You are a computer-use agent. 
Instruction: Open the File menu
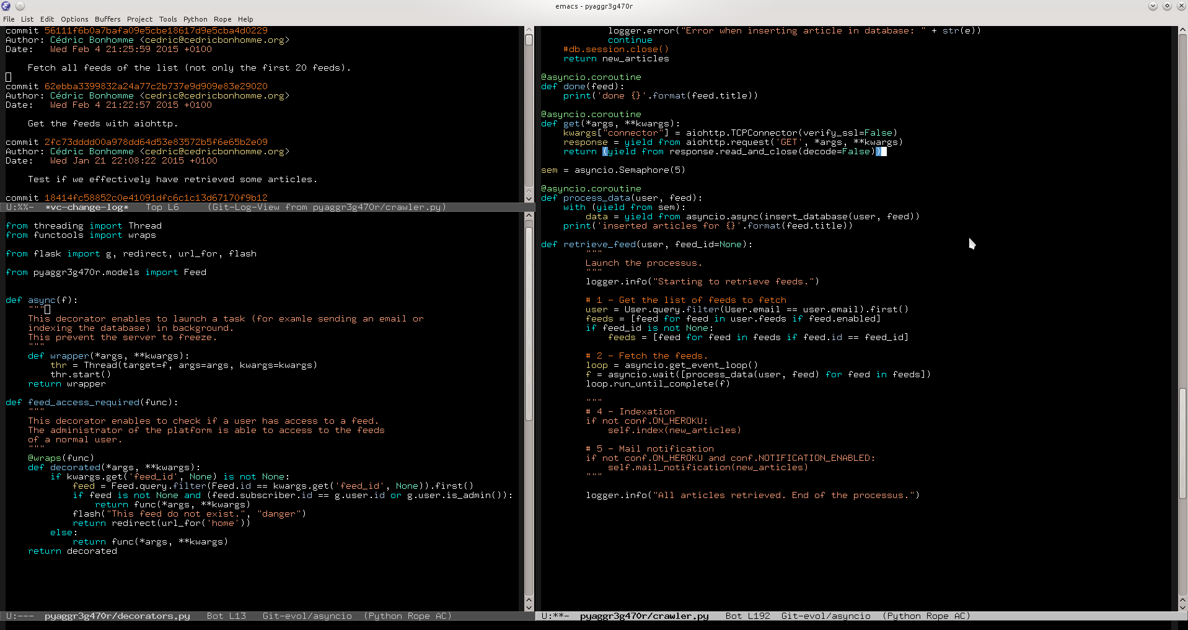coord(9,19)
